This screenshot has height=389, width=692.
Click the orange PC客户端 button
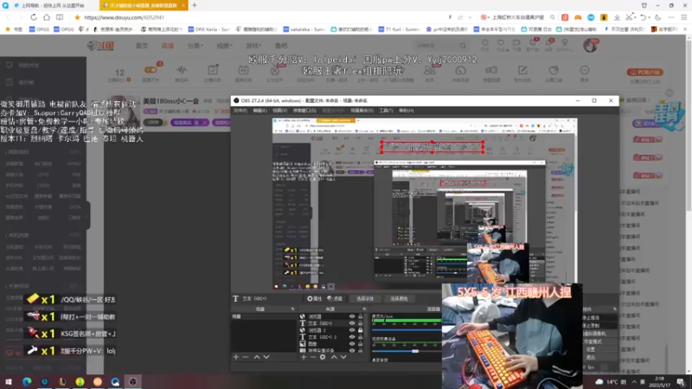pos(644,72)
